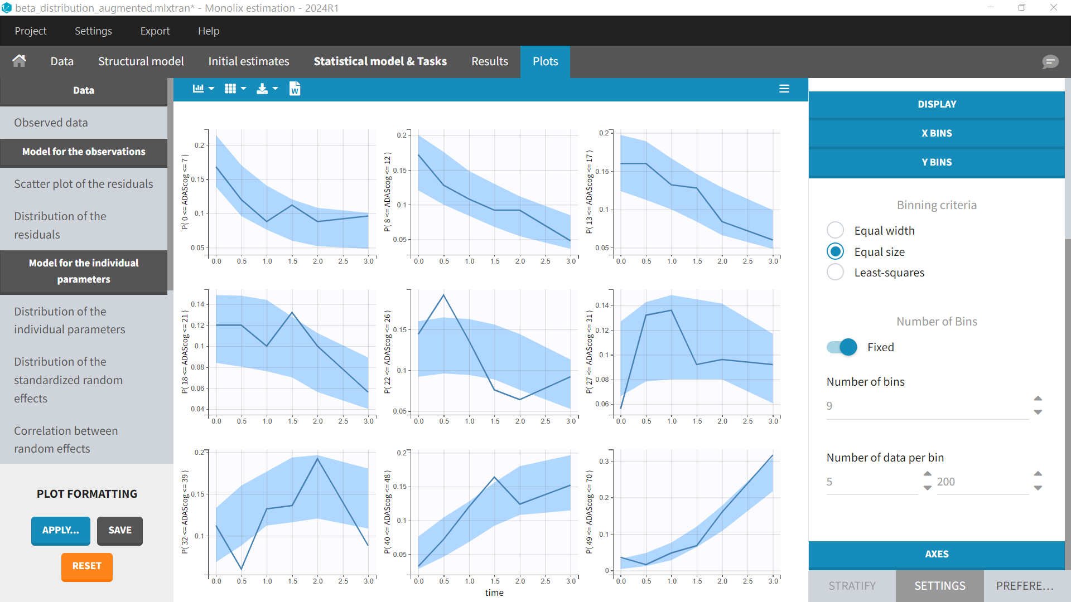Expand the DISPLAY section
Viewport: 1071px width, 602px height.
point(937,104)
